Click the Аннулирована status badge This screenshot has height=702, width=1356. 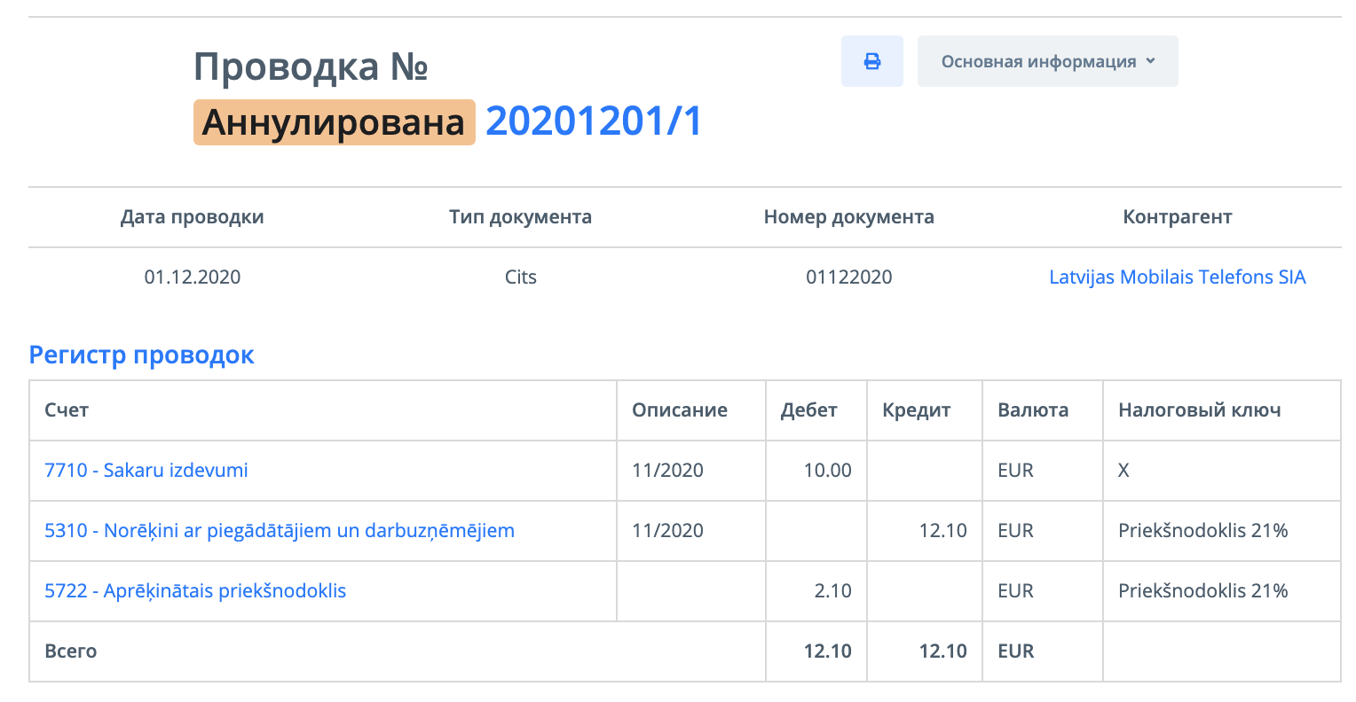pos(334,122)
